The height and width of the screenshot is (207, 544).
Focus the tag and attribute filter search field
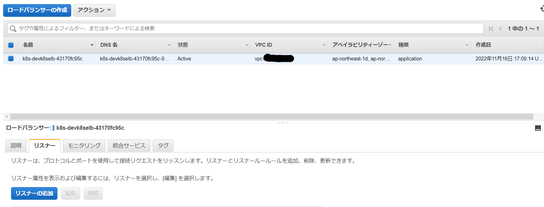point(248,28)
